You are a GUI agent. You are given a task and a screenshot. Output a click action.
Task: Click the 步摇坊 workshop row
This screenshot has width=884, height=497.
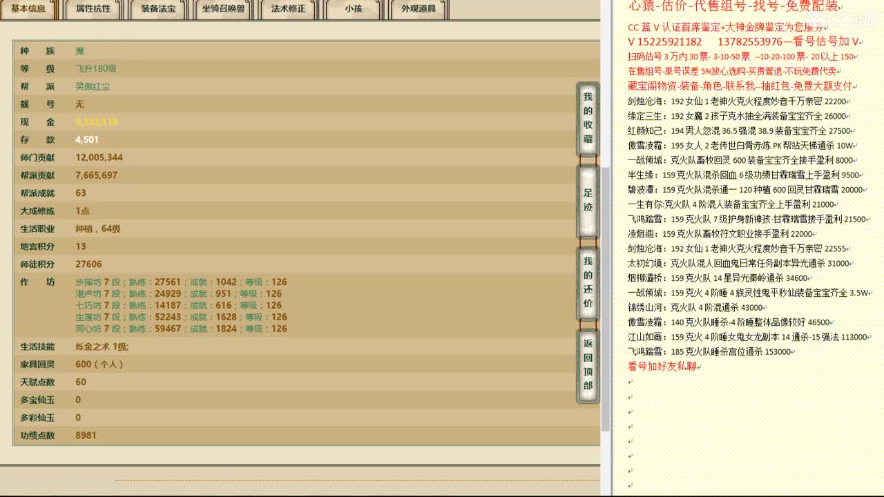[181, 282]
